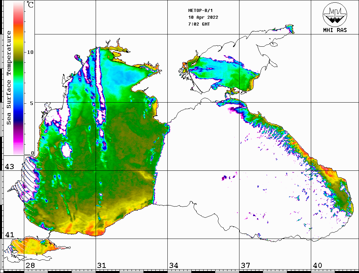Screen dimensions: 359x273
Task: Click latitude label '41'
Action: [x=9, y=234]
